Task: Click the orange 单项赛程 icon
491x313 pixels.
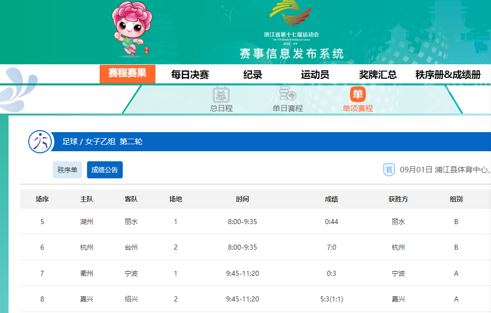Action: coord(358,94)
